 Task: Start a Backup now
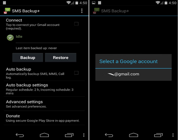[x=28, y=57]
